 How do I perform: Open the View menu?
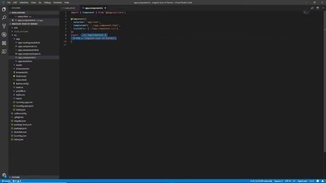tap(33, 3)
